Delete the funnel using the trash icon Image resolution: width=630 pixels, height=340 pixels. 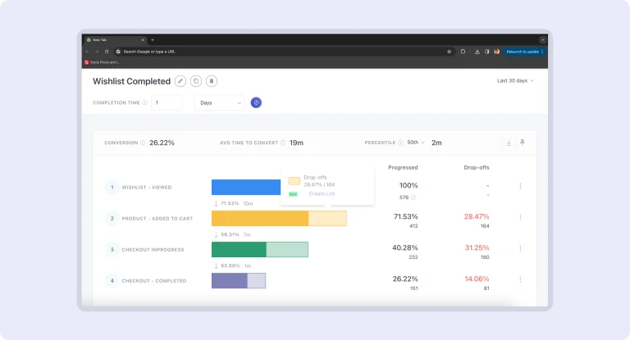click(x=212, y=81)
